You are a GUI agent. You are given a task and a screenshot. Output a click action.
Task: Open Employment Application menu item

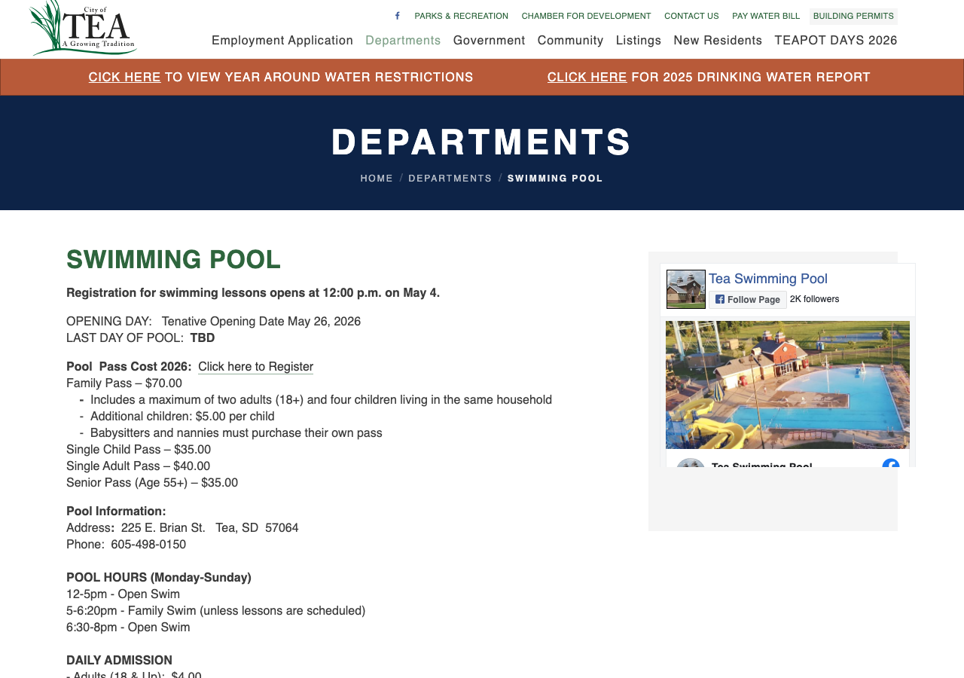(282, 41)
